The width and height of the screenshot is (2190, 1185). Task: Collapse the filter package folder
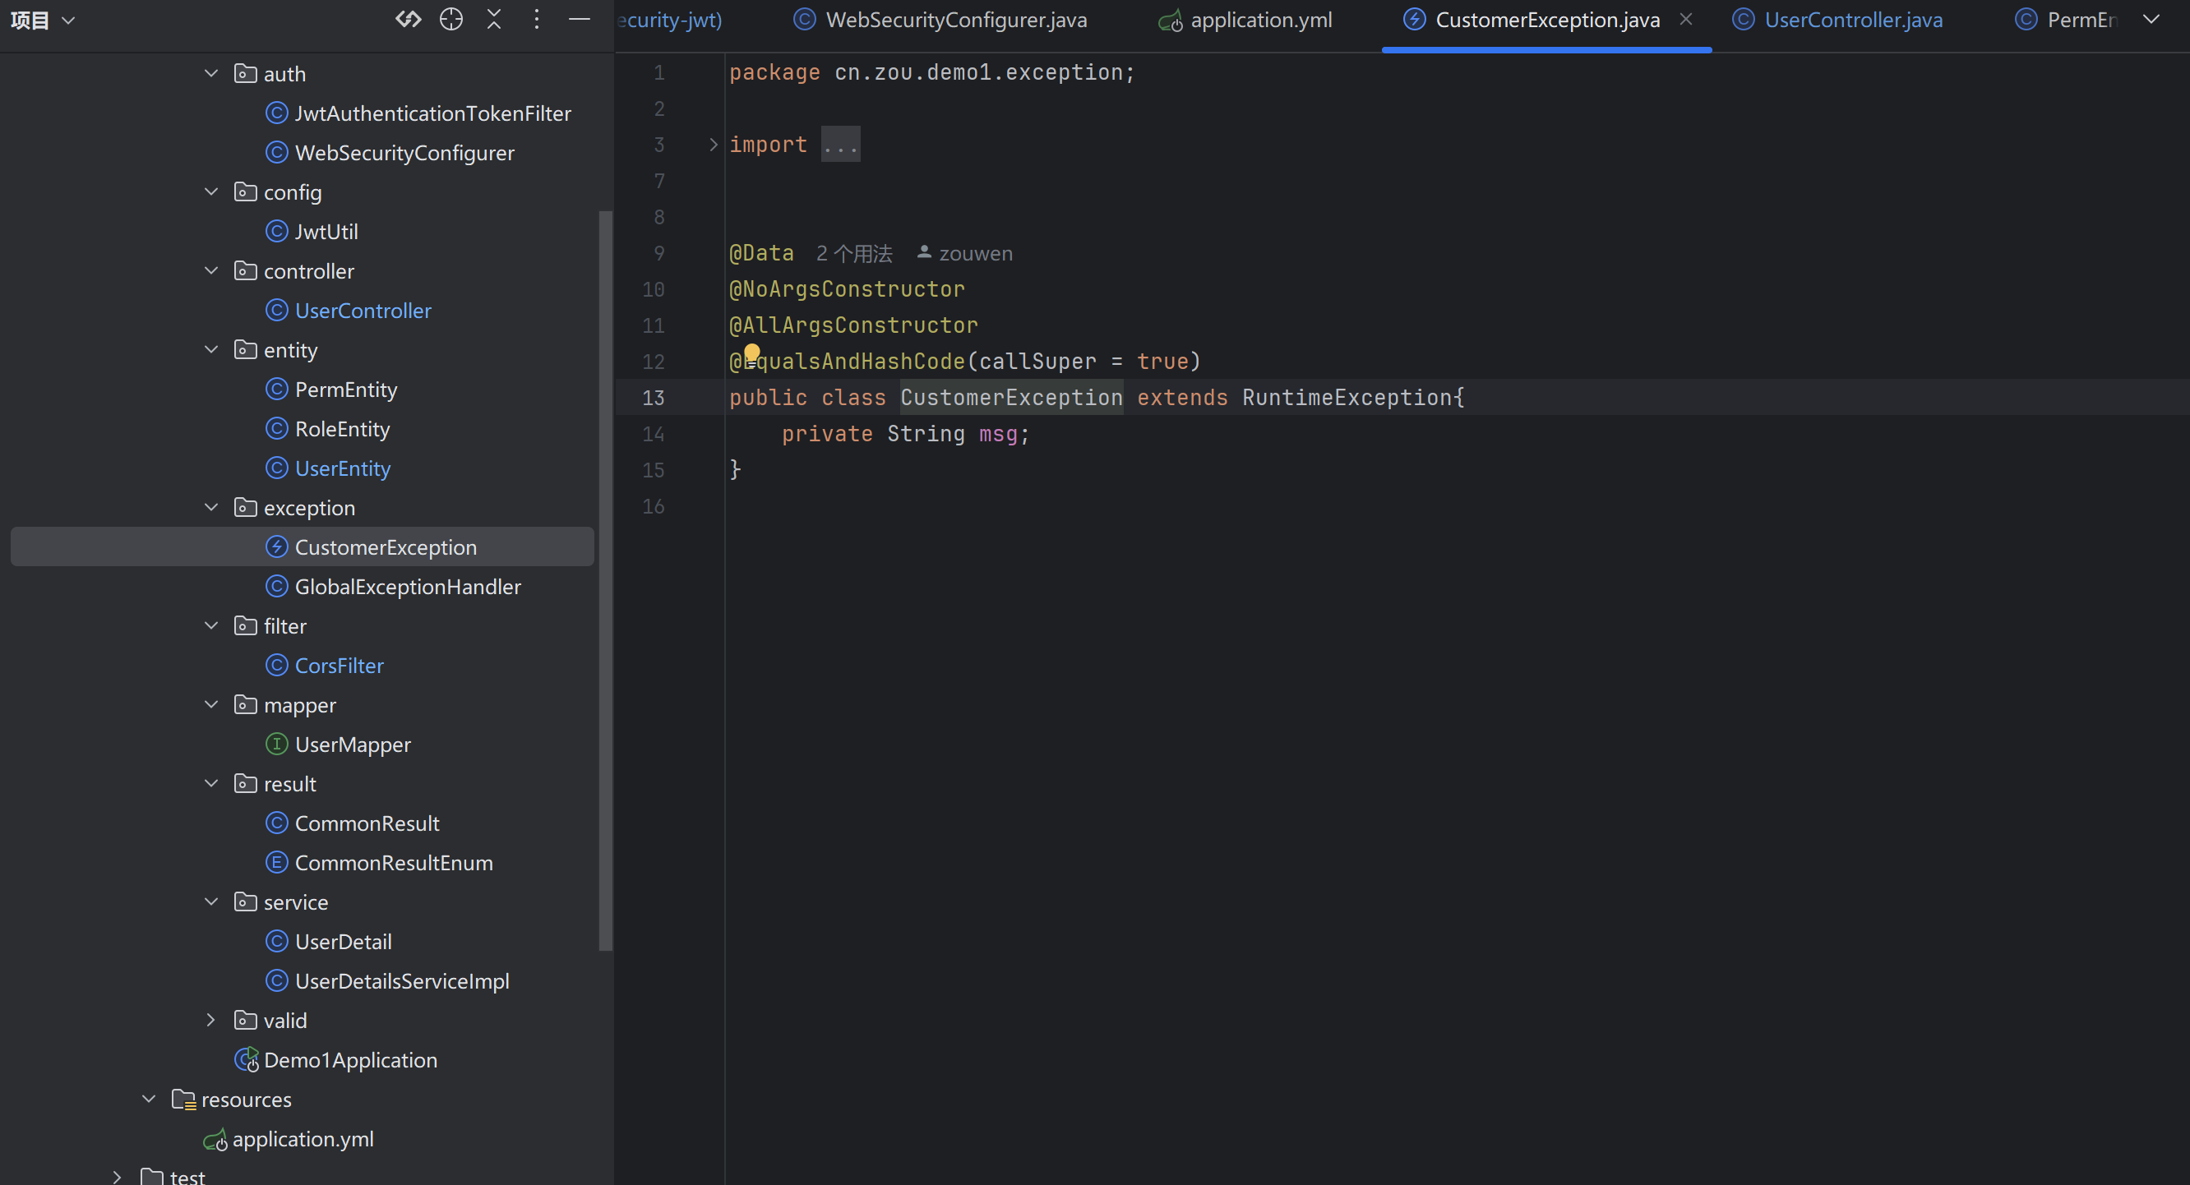coord(210,625)
